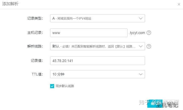183x110 pixels.
Task: Open the 解析线路 dropdown
Action: click(97, 46)
